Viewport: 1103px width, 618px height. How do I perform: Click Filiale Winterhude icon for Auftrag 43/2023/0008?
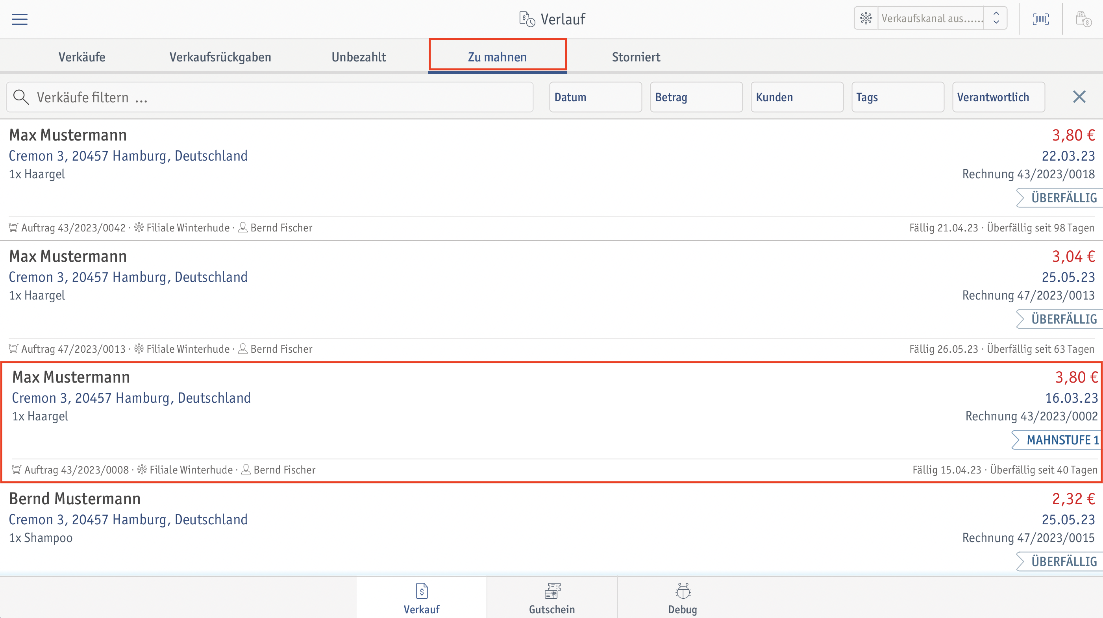[x=142, y=469]
